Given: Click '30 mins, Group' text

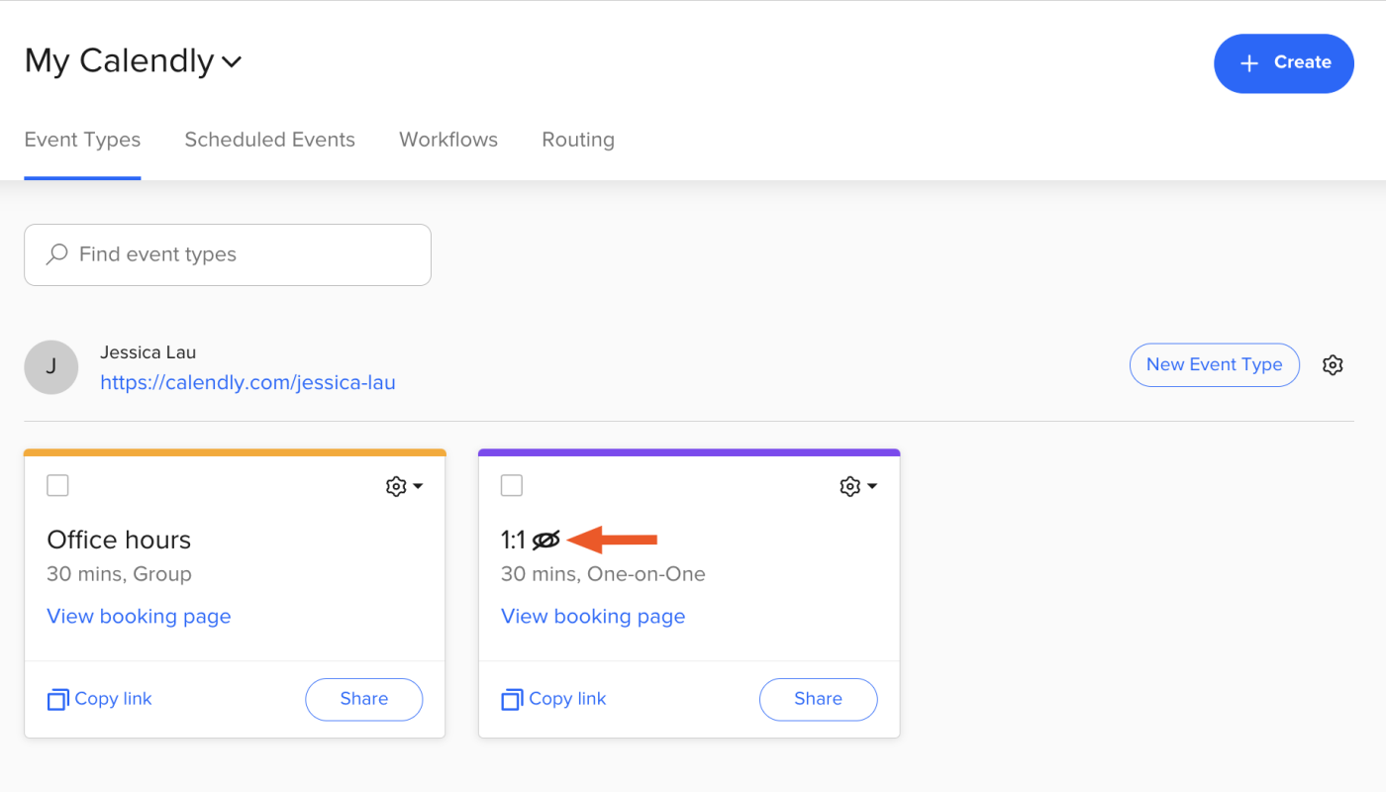Looking at the screenshot, I should [x=119, y=574].
